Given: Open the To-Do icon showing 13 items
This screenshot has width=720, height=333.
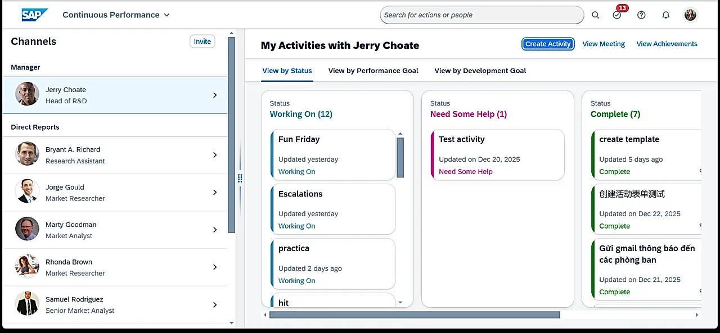Looking at the screenshot, I should (616, 15).
